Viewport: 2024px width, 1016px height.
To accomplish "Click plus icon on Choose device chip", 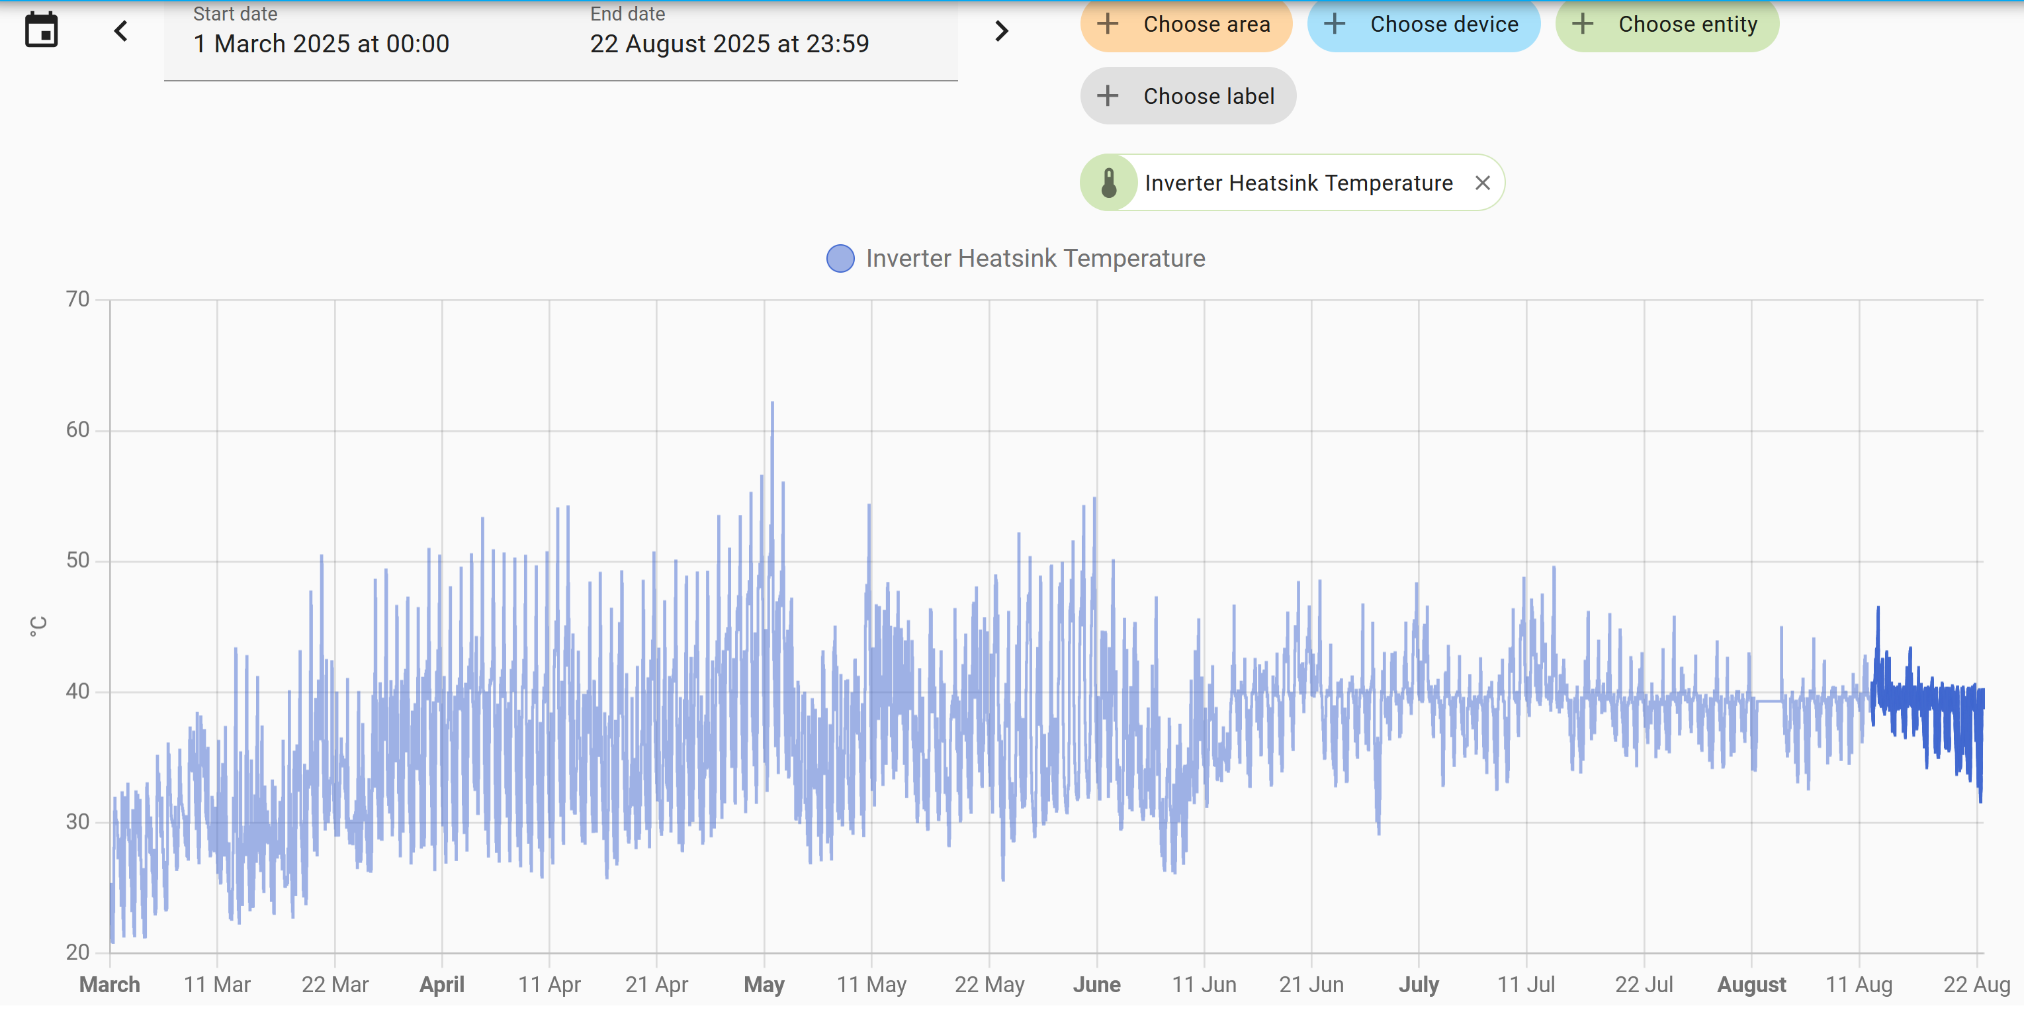I will pyautogui.click(x=1335, y=24).
